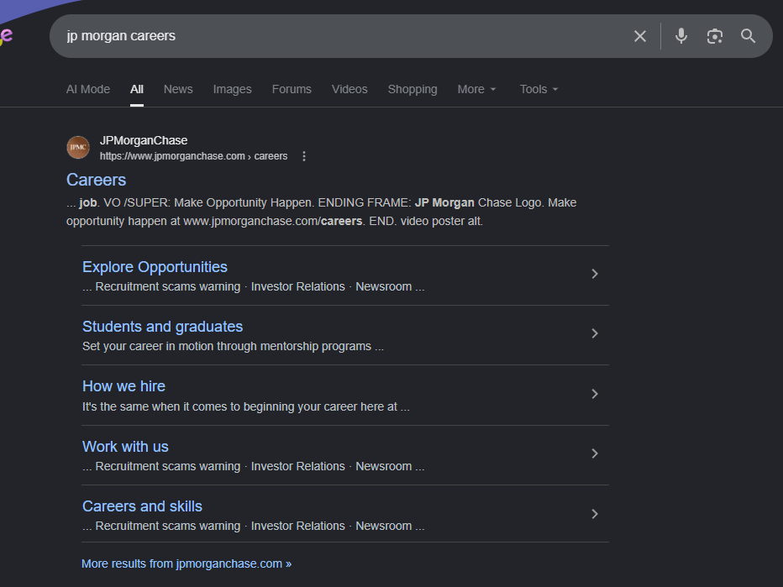
Task: Expand the More dropdown
Action: [477, 89]
